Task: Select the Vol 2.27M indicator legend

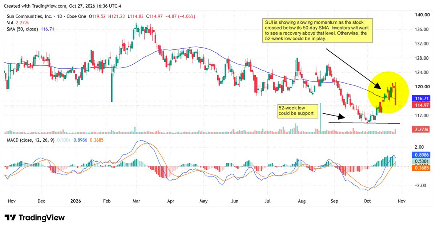Action: coord(17,23)
